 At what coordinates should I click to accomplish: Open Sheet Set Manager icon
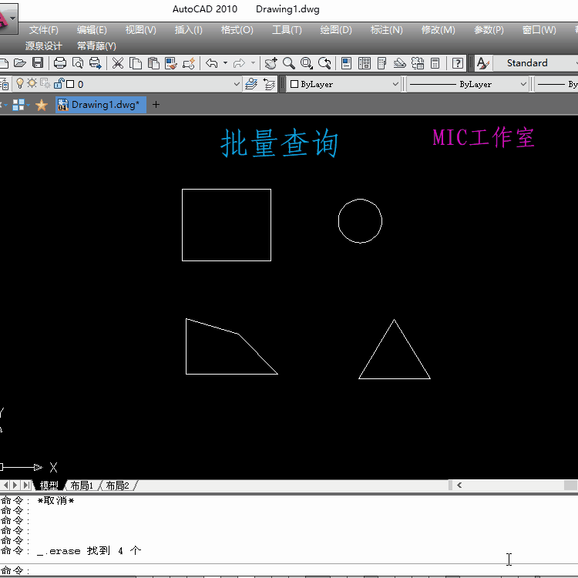tap(399, 63)
